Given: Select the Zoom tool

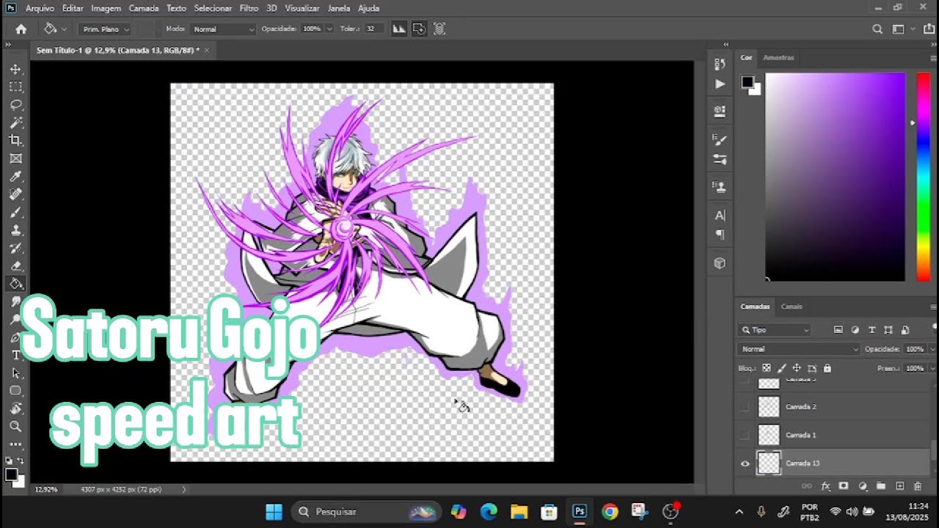Looking at the screenshot, I should [15, 426].
